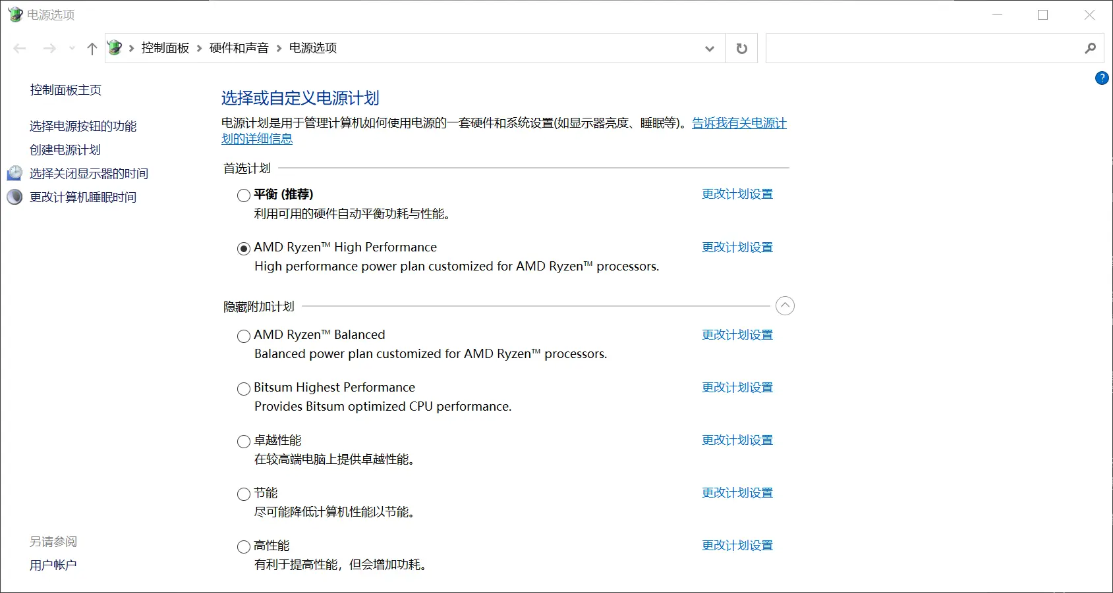1113x593 pixels.
Task: Collapse the 隐藏附加计划 section
Action: [x=785, y=306]
